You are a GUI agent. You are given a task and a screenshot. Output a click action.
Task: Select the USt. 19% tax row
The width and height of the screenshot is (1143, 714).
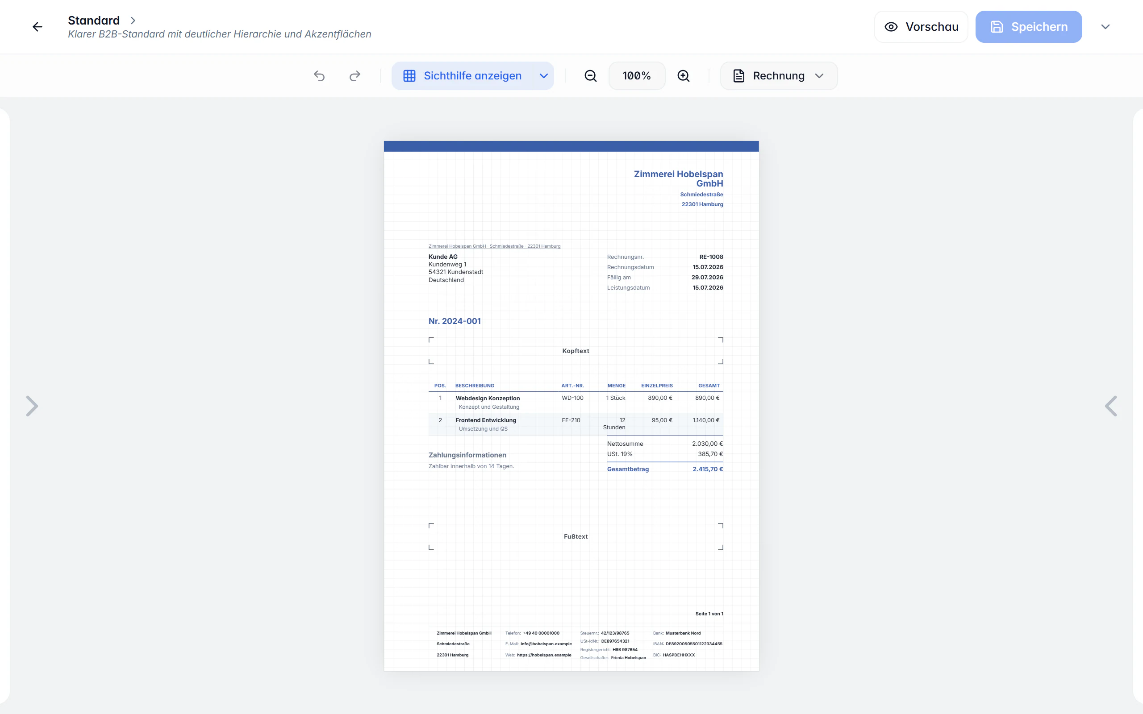click(665, 454)
